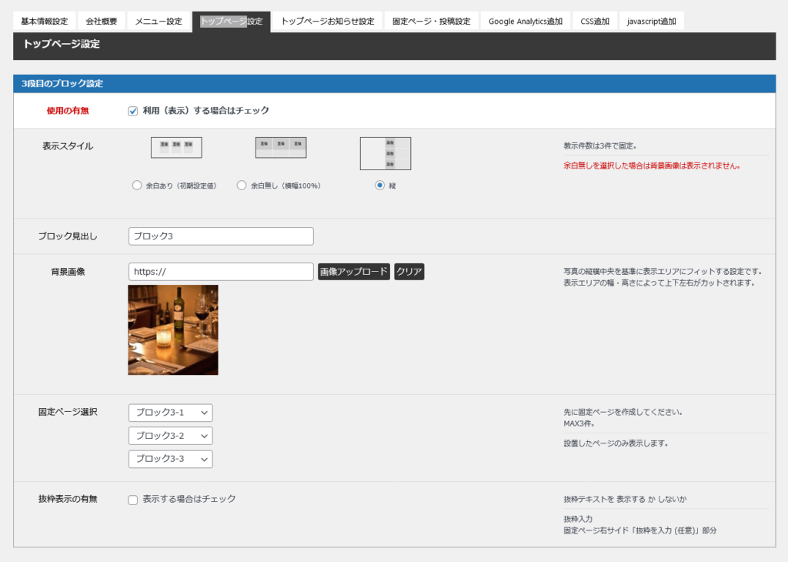Select the 余白無し（横幅100%） radio button

[x=242, y=186]
